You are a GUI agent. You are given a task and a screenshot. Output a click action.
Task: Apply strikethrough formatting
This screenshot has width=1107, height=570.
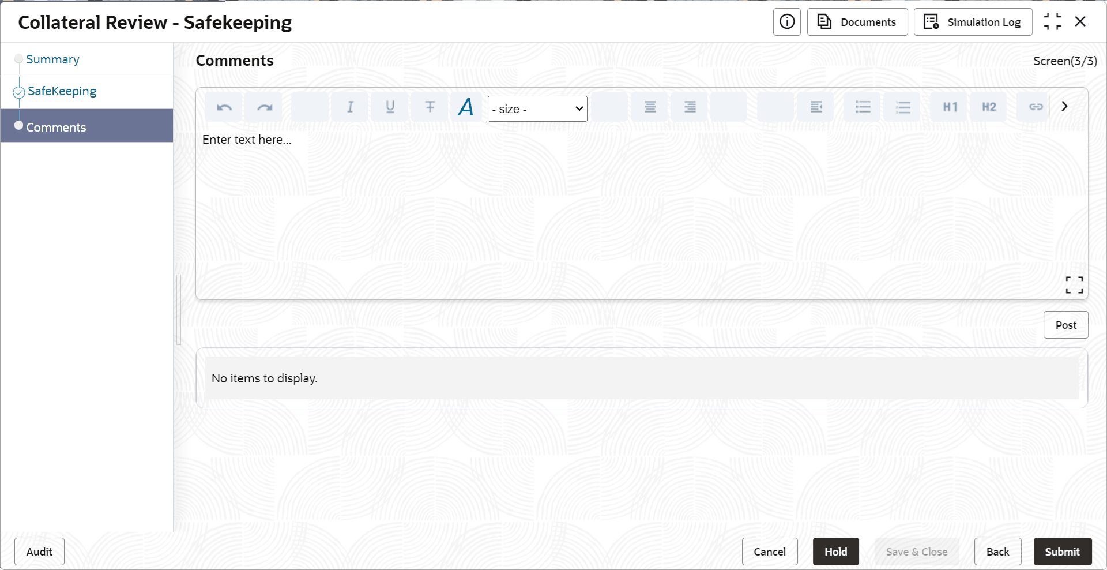point(430,107)
